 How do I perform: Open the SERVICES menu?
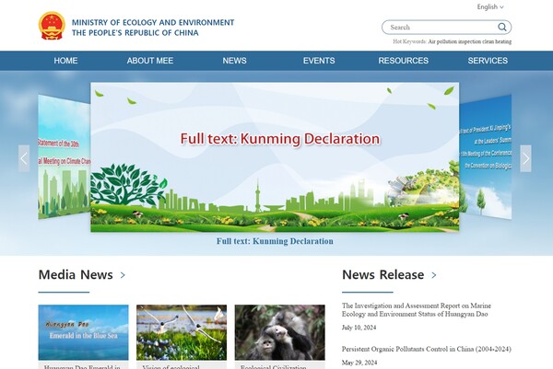[488, 61]
